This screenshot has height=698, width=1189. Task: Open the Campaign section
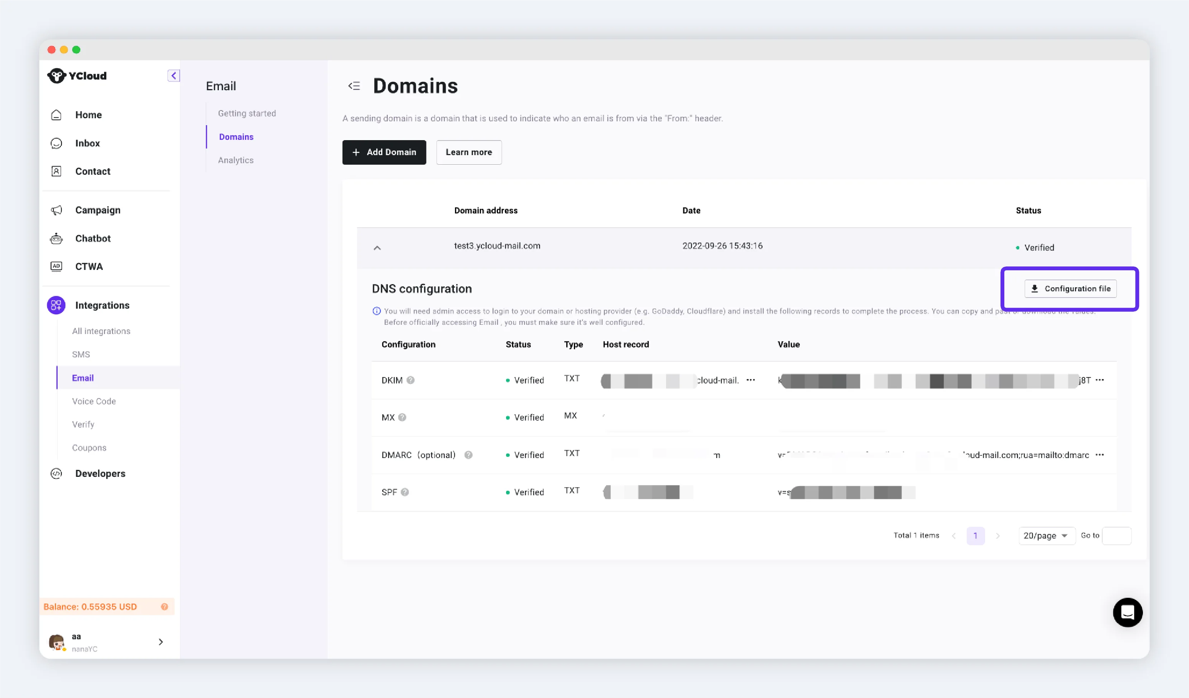(x=98, y=210)
